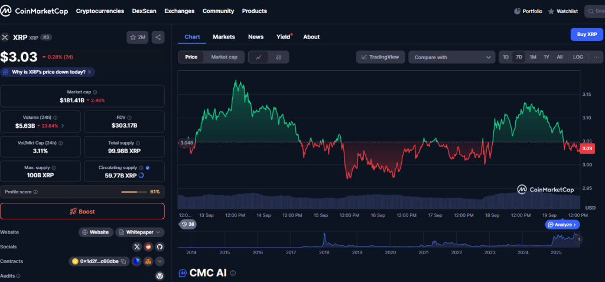Select the 1D time range

[506, 57]
